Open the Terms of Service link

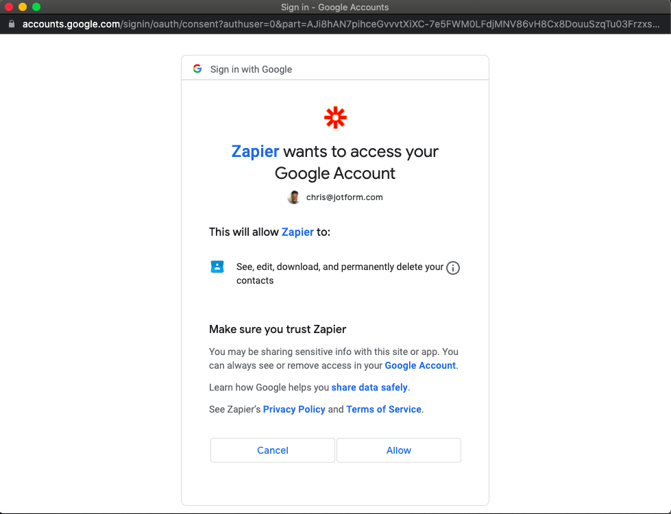[384, 409]
